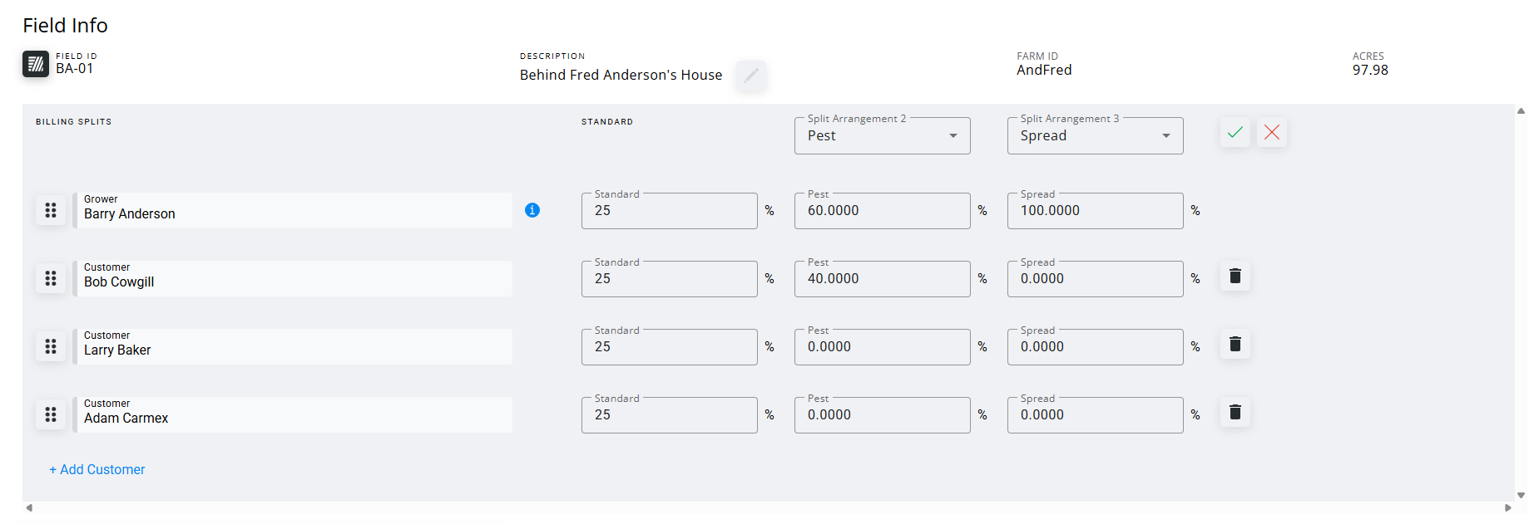Viewport: 1539px width, 524px height.
Task: Delete the Bob Cowgill customer row
Action: 1235,276
